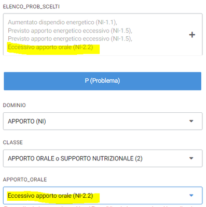Click the highlighted Eccessivo apporto orale list entry
The width and height of the screenshot is (206, 207).
(x=50, y=47)
